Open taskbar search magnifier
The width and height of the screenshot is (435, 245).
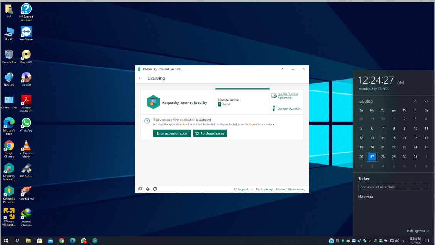(x=17, y=241)
